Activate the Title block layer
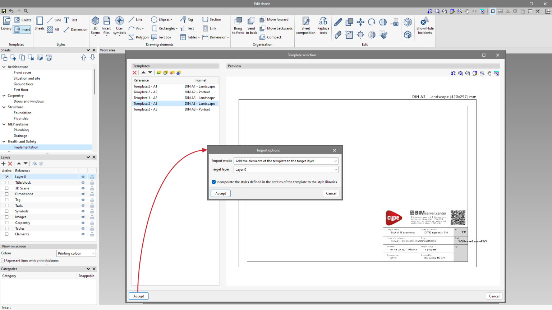Image resolution: width=552 pixels, height=310 pixels. [x=6, y=182]
